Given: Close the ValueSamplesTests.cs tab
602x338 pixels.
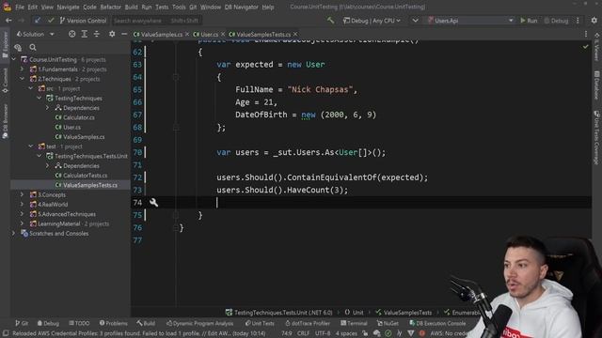Looking at the screenshot, I should [295, 34].
